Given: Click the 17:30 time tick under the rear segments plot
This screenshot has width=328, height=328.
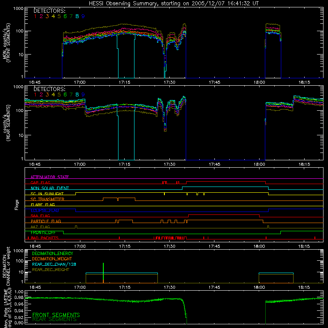Looking at the screenshot, I should click(169, 164).
